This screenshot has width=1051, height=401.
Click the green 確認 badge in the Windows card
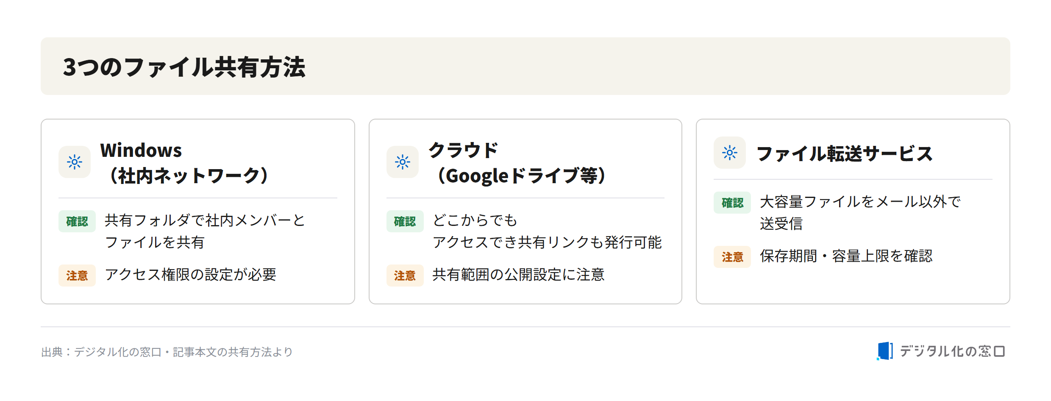pyautogui.click(x=77, y=221)
